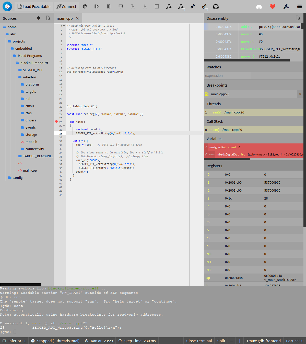Screen dimensions: 306x344
Task: Collapse the main function fold at line 27
Action: click(x=64, y=126)
